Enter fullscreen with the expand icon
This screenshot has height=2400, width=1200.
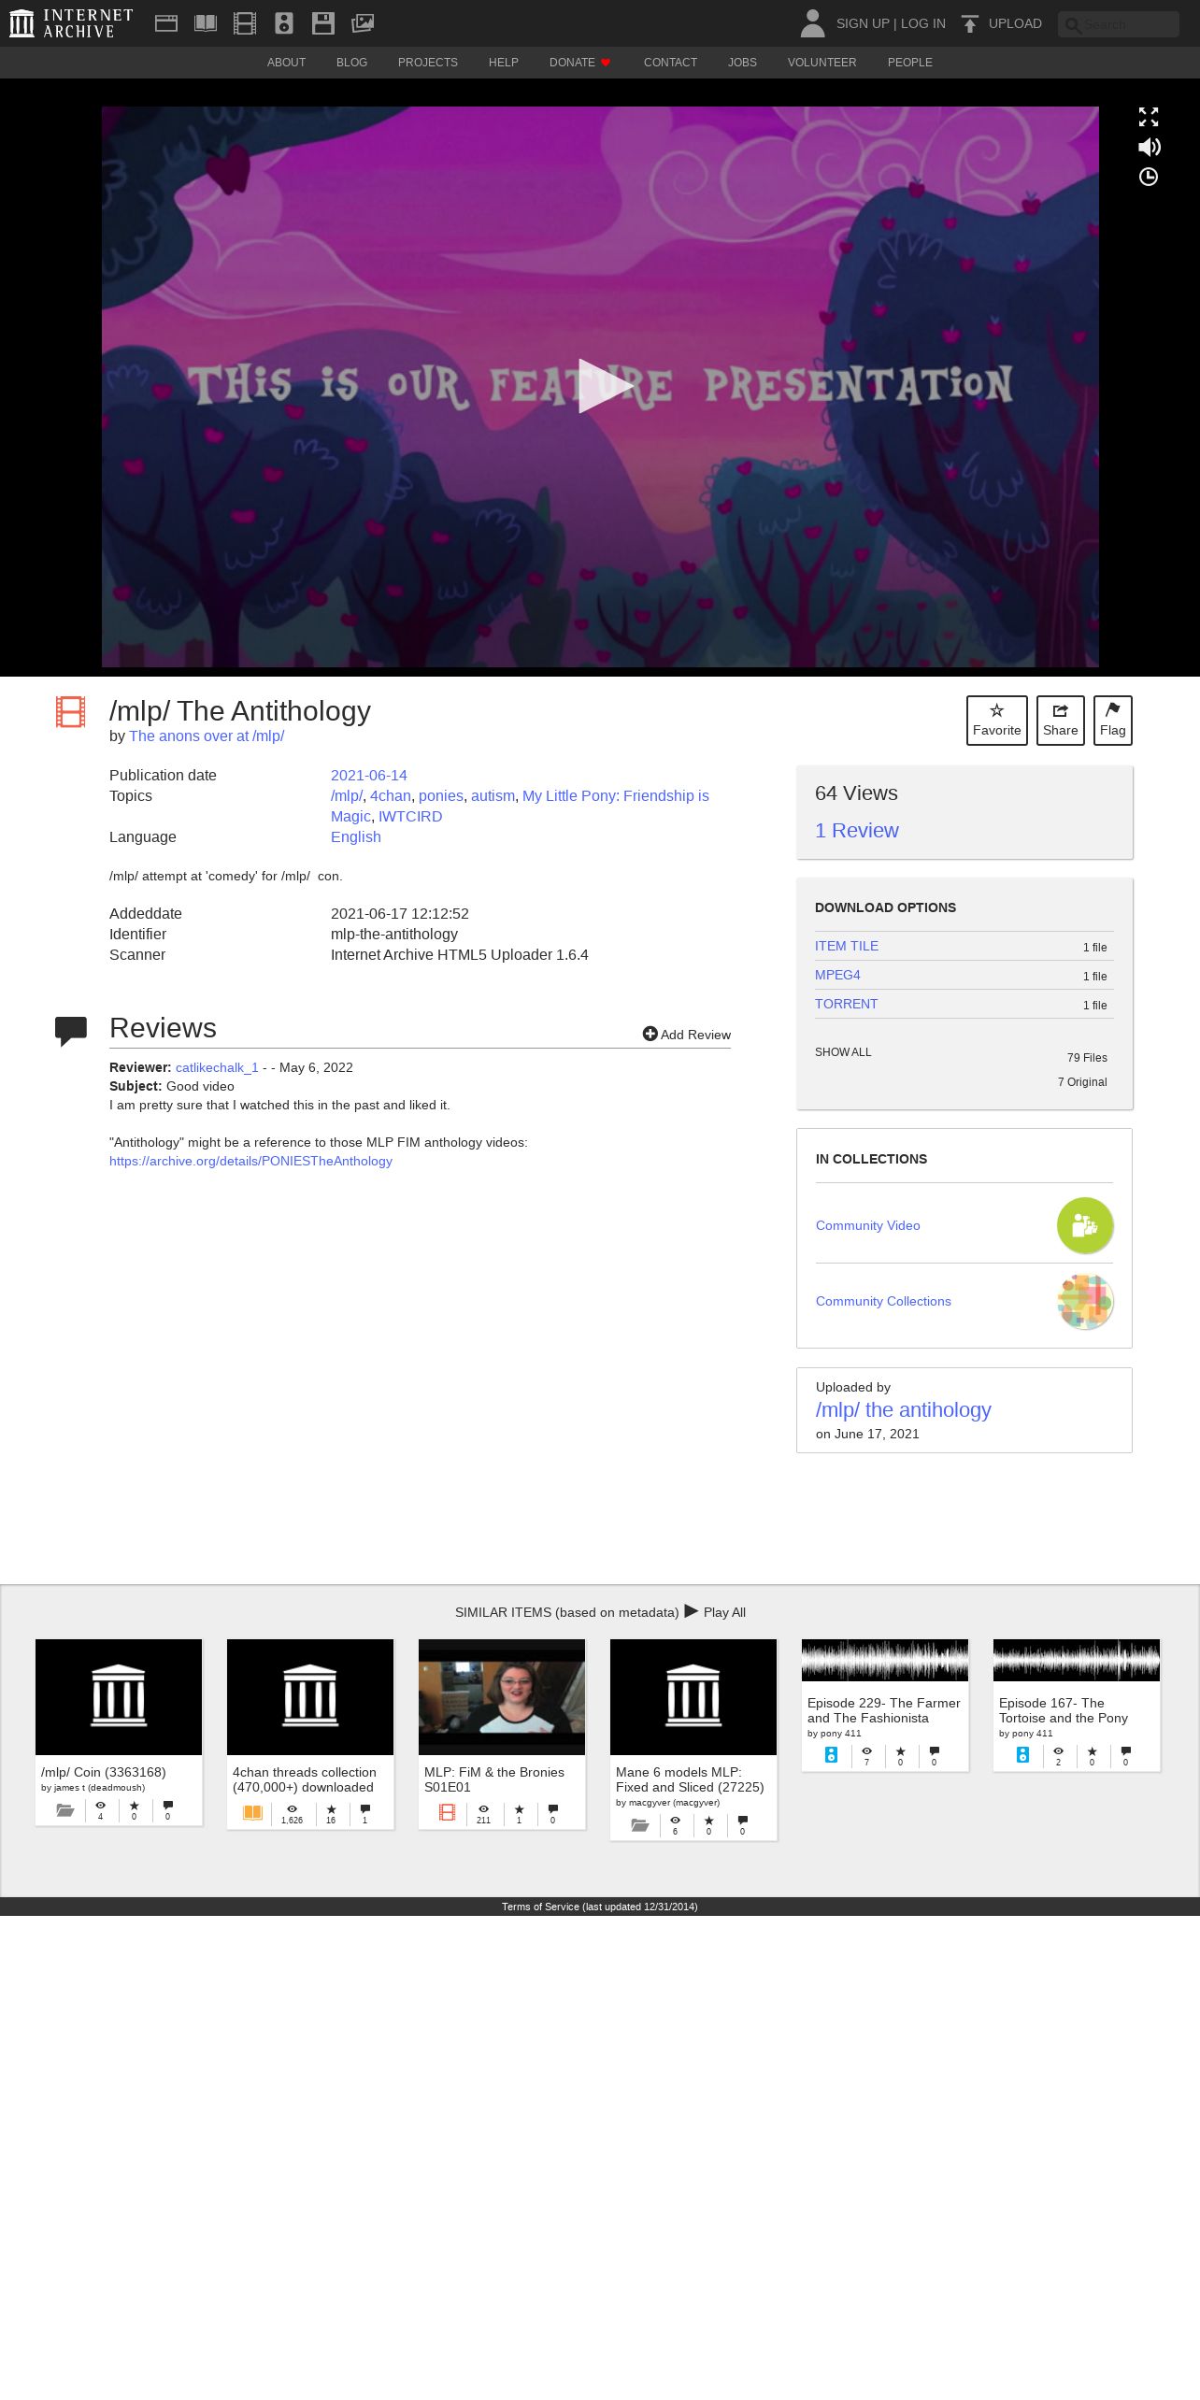point(1149,117)
